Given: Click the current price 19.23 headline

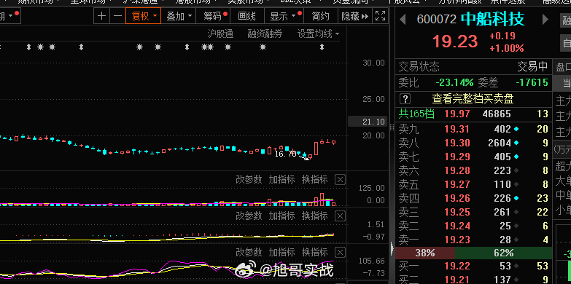Looking at the screenshot, I should click(455, 42).
